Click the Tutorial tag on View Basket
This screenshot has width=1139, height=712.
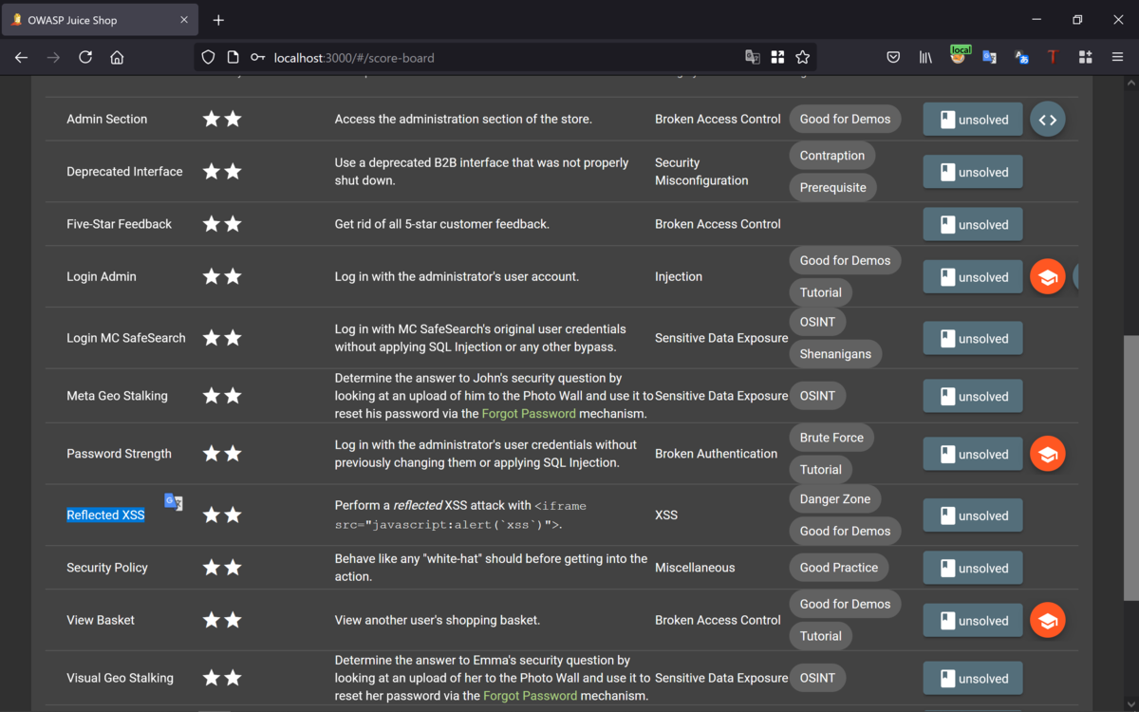click(x=821, y=636)
